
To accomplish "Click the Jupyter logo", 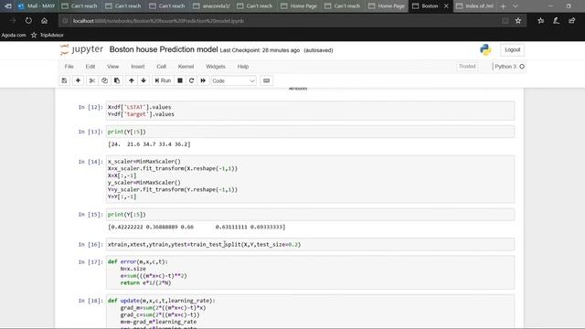I will tap(81, 49).
